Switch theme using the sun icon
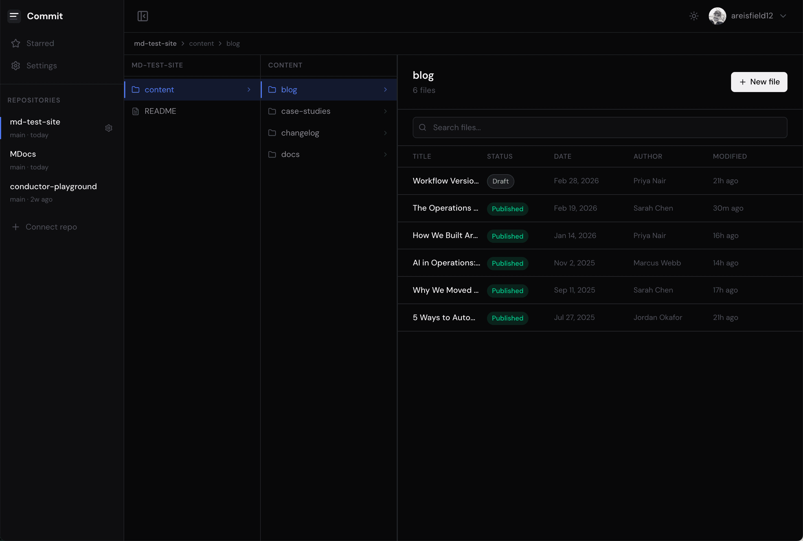 tap(694, 16)
